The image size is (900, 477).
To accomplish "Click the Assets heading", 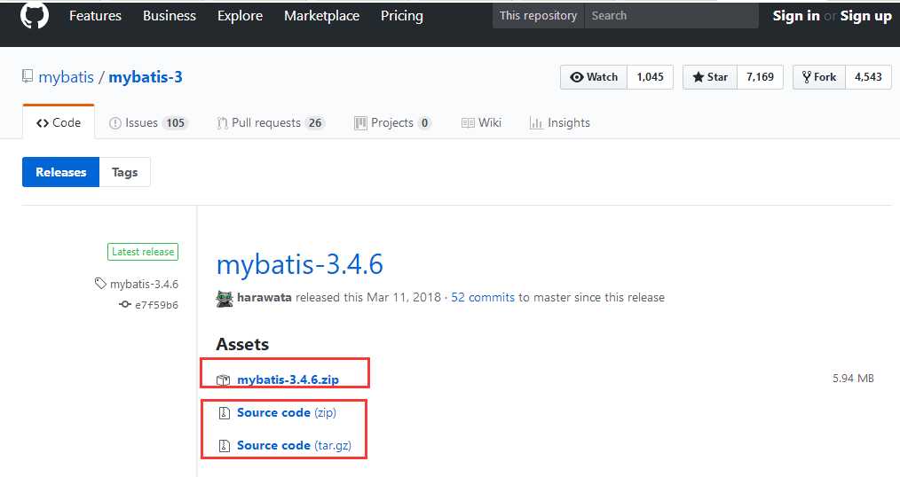I will pos(242,344).
